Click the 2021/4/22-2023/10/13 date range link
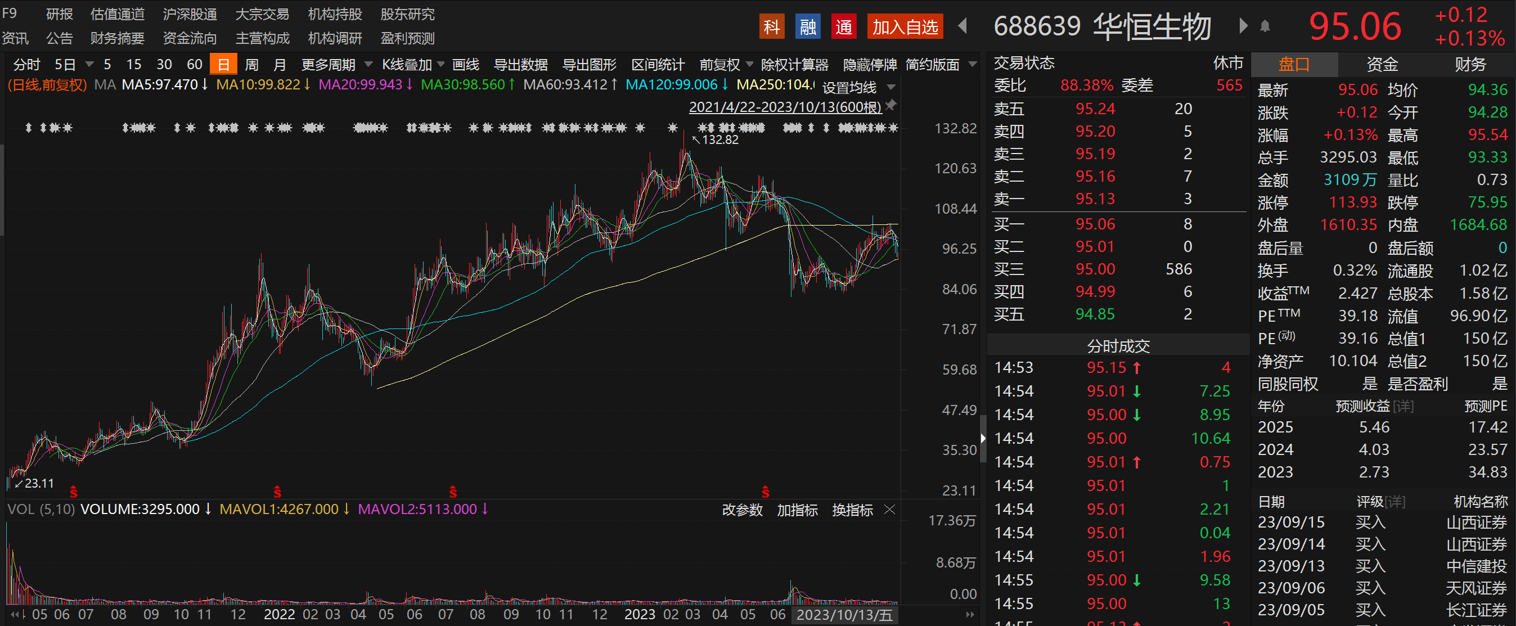The height and width of the screenshot is (626, 1516). coord(785,107)
